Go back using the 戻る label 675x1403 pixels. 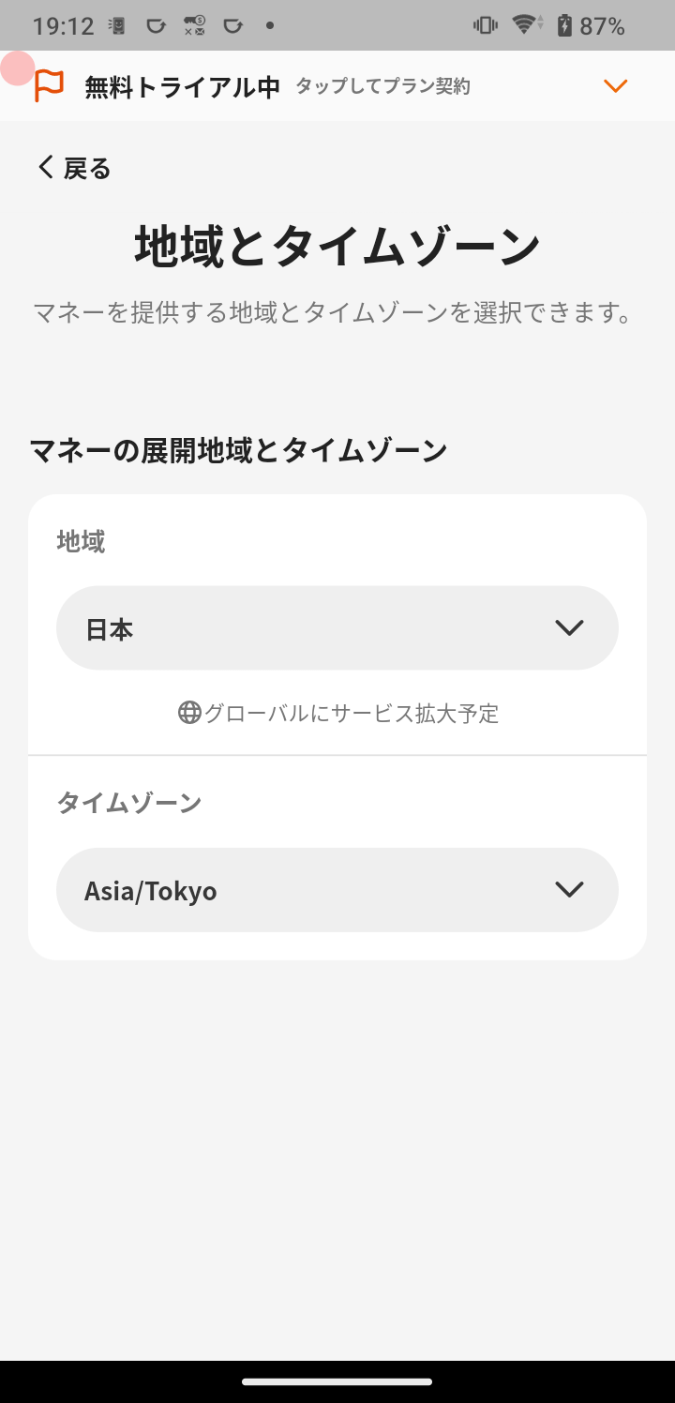point(87,169)
